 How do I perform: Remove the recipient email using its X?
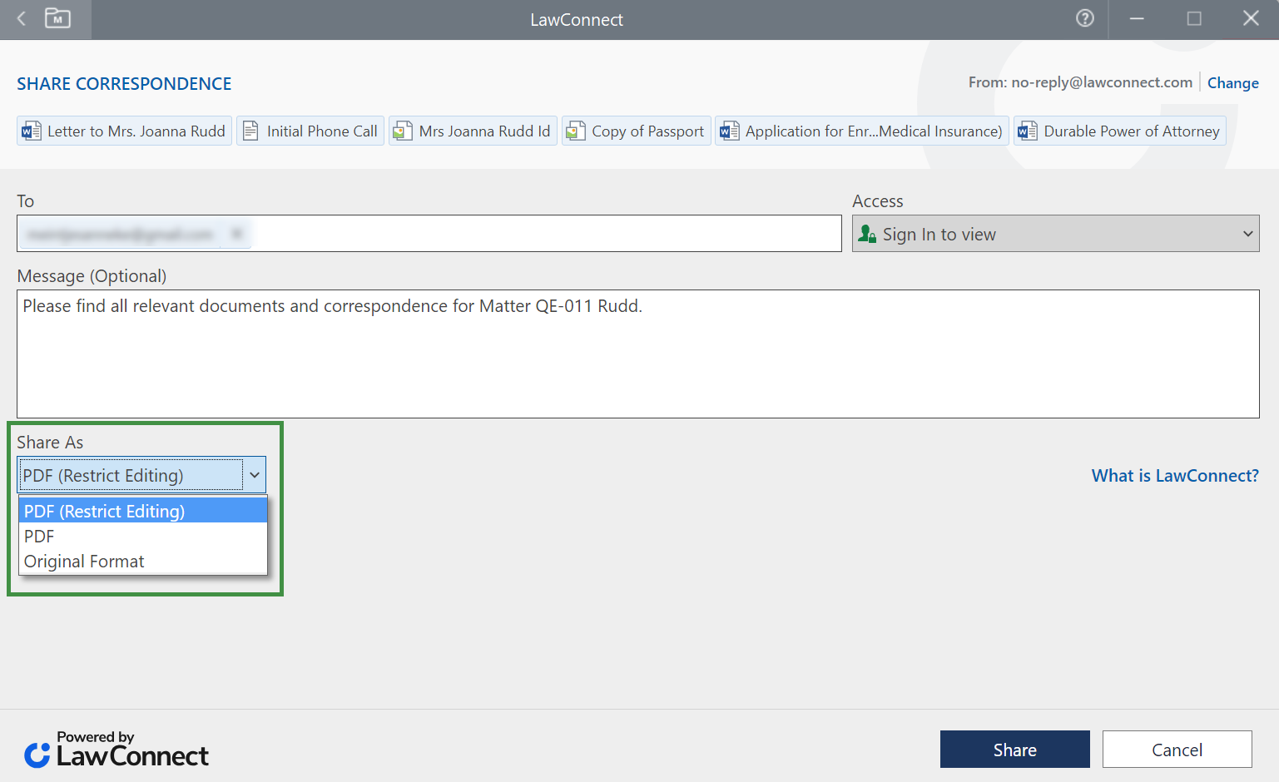point(236,234)
